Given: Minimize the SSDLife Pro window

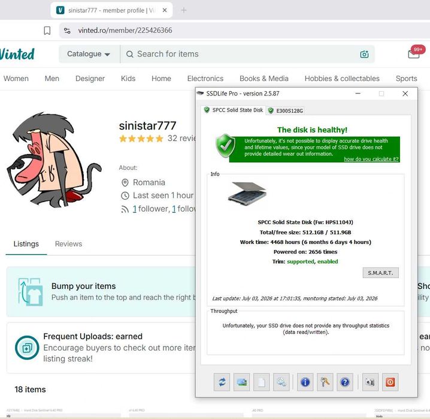Looking at the screenshot, I should tap(358, 94).
